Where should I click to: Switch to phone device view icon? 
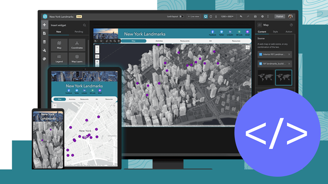pyautogui.click(x=216, y=17)
